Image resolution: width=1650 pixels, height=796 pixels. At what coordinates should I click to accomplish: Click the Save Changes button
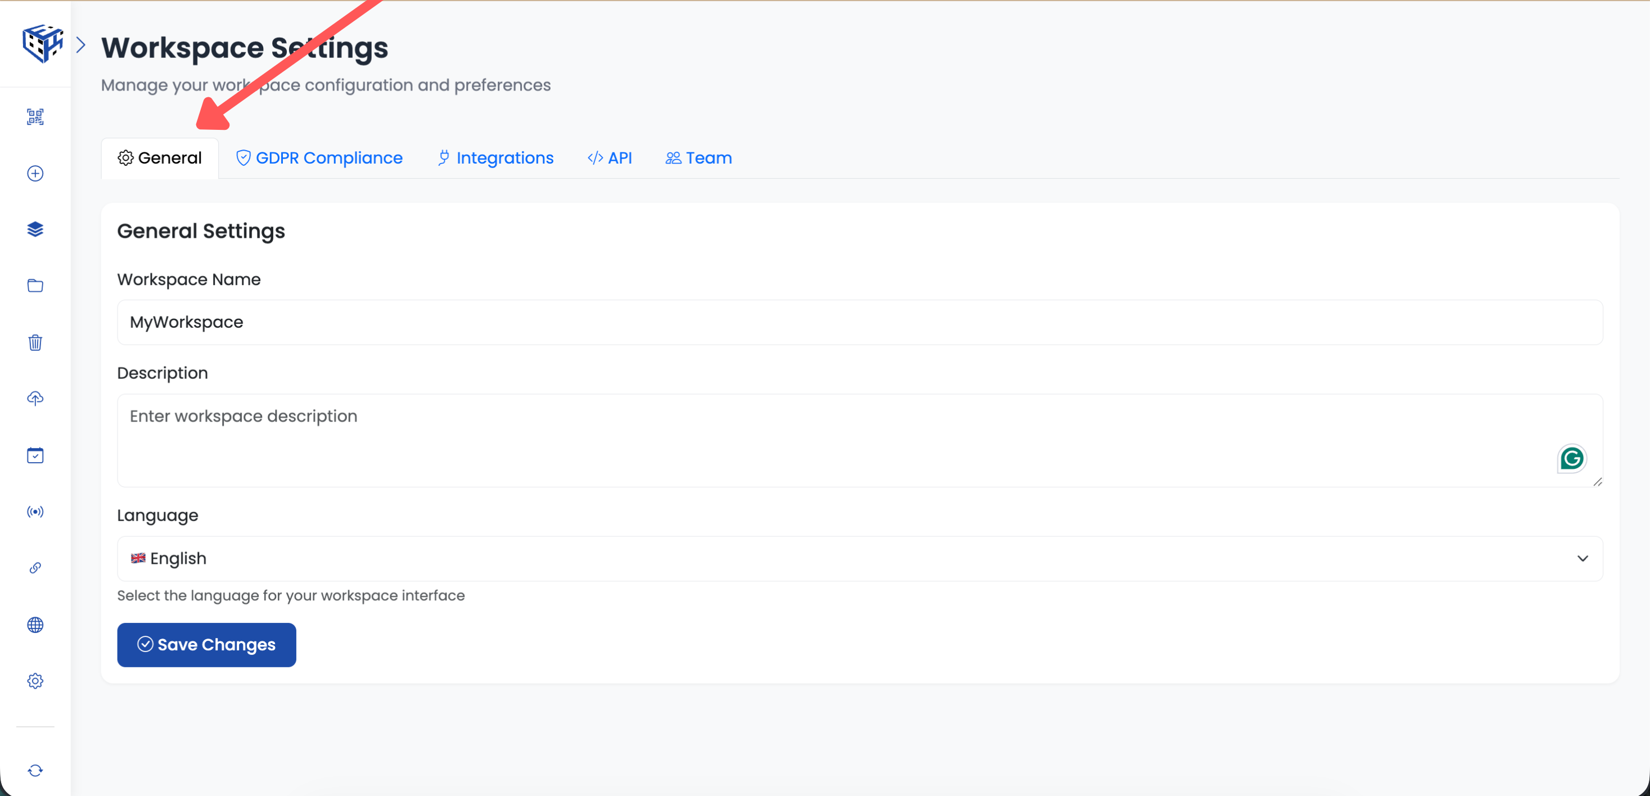[x=206, y=645]
